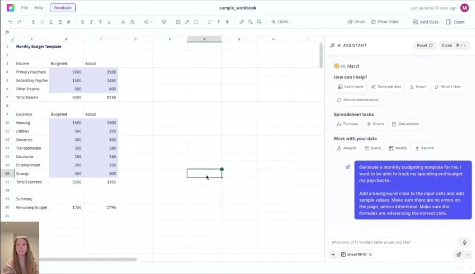
Task: Click the Import chip
Action: [418, 87]
